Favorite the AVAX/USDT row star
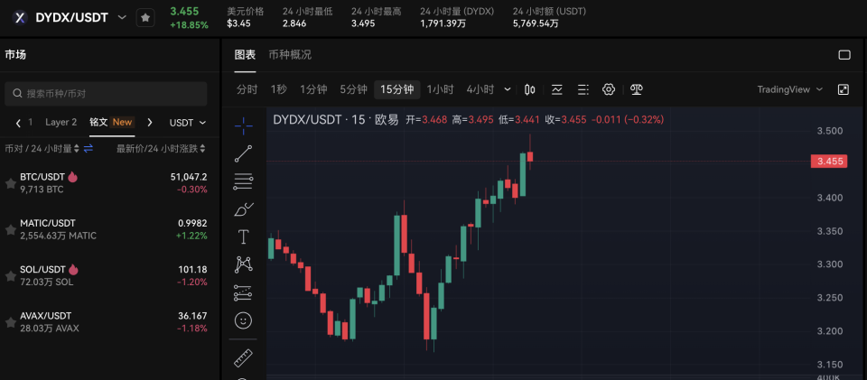Viewport: 867px width, 380px height. tap(10, 322)
